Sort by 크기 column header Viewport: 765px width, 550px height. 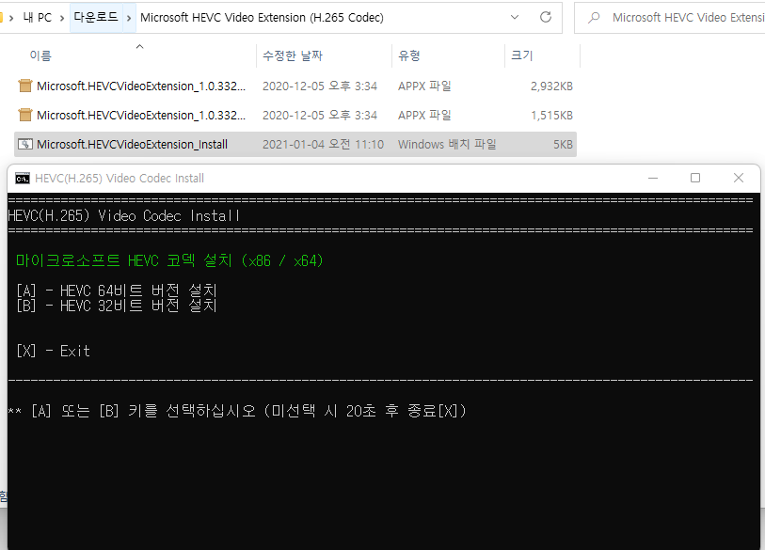coord(521,55)
